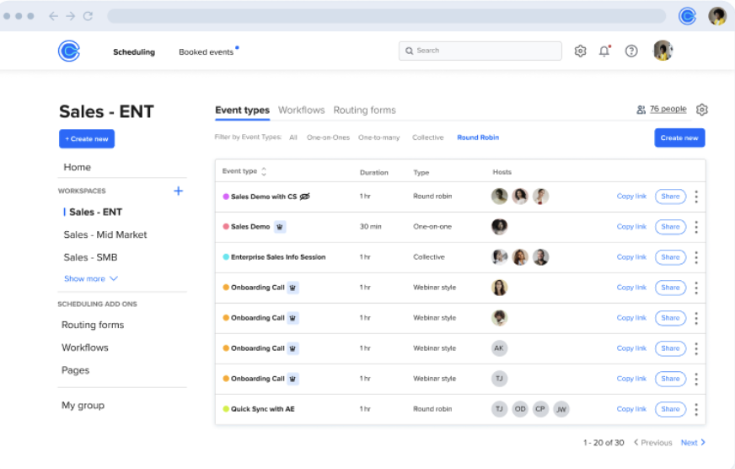Copy link for Sales Demo with CS

point(631,197)
